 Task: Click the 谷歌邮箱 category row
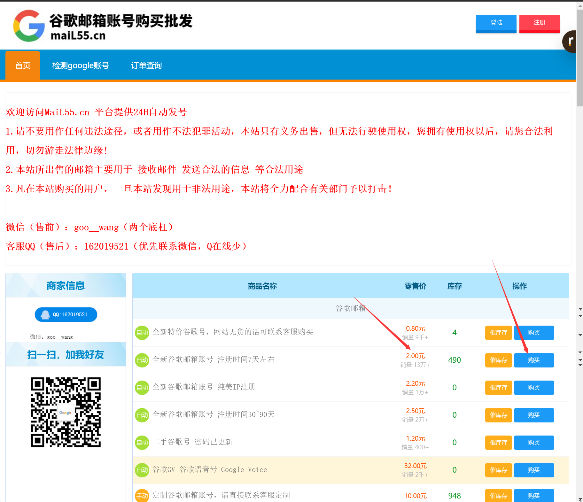[x=351, y=308]
